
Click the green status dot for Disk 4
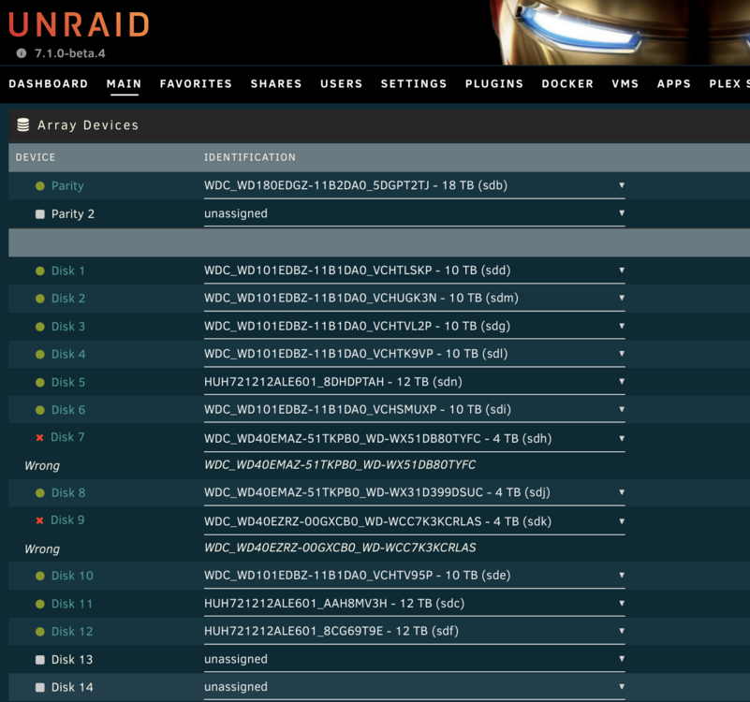click(x=40, y=355)
